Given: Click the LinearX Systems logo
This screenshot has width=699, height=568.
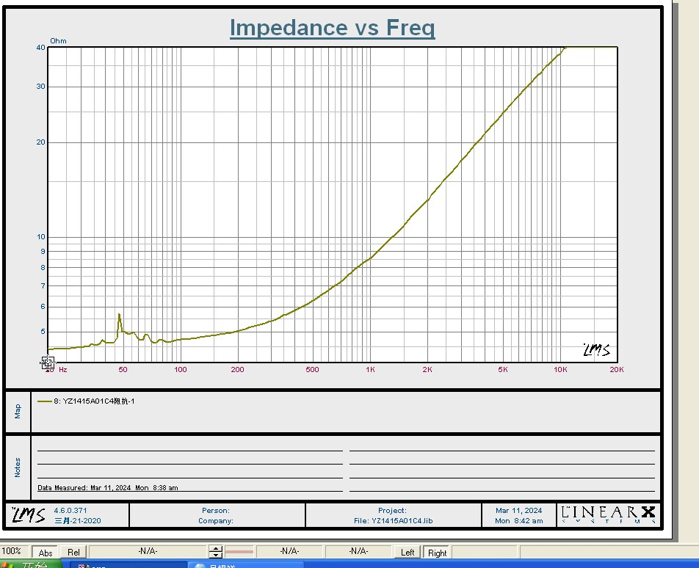Looking at the screenshot, I should point(607,514).
